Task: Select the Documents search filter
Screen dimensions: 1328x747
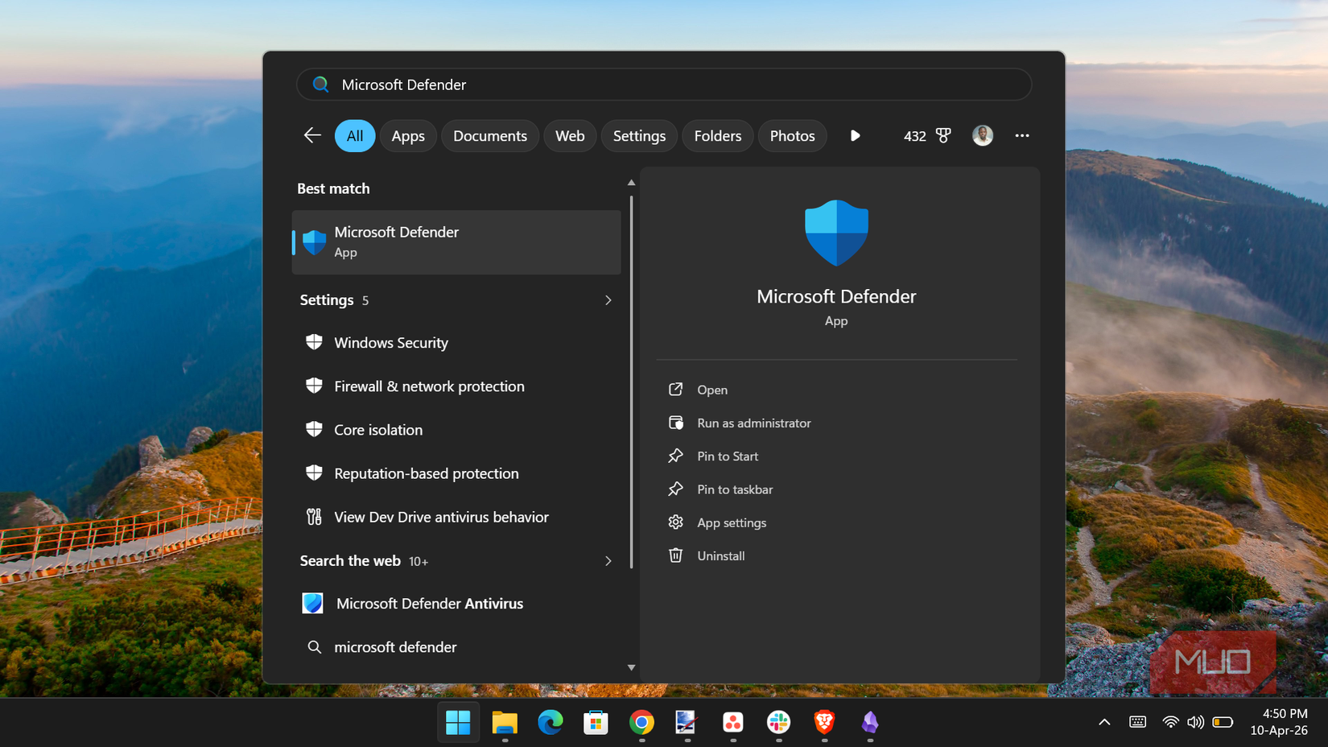Action: (x=489, y=135)
